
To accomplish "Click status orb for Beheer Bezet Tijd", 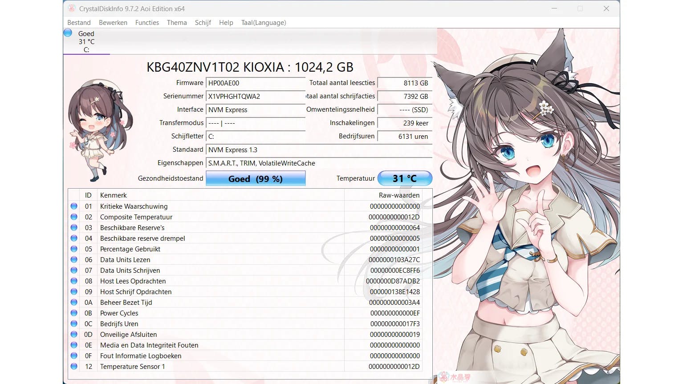I will tap(74, 302).
